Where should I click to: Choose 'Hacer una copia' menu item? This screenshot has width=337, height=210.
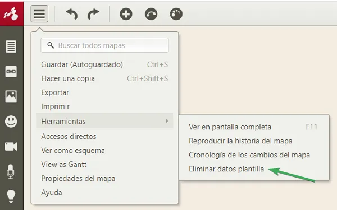click(x=104, y=78)
